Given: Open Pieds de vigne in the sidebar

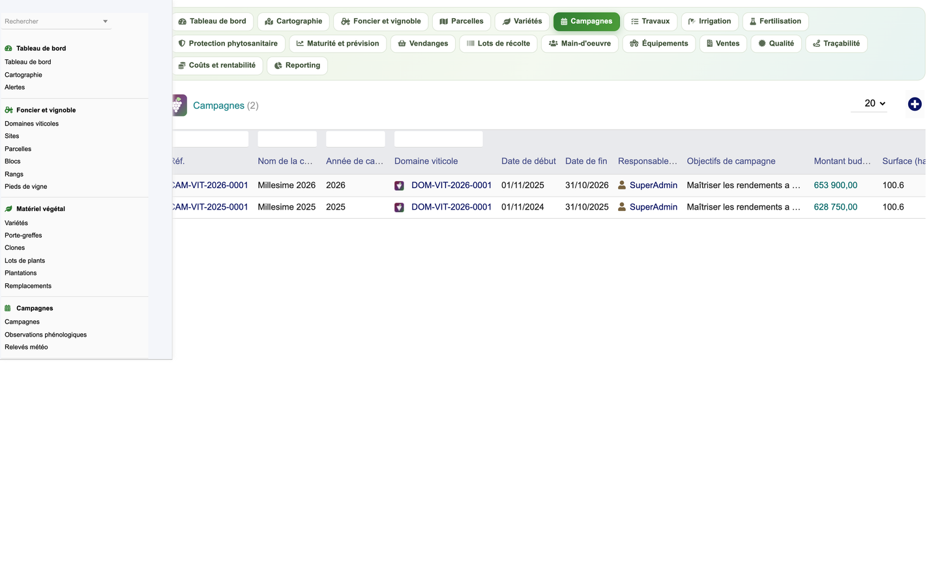Looking at the screenshot, I should [x=25, y=187].
